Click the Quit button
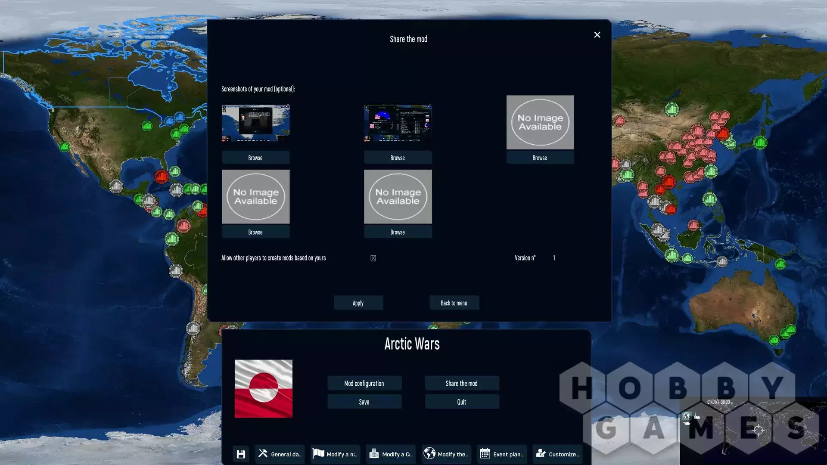The width and height of the screenshot is (827, 465). pos(462,402)
